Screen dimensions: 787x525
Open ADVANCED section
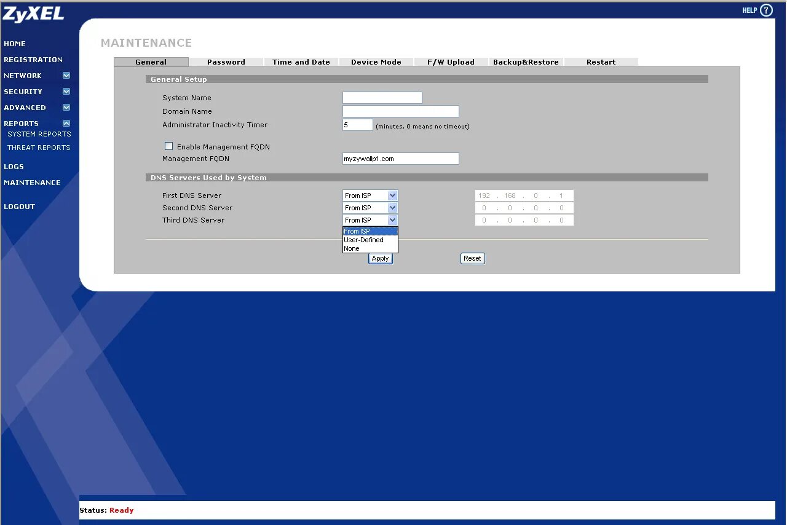pyautogui.click(x=25, y=108)
